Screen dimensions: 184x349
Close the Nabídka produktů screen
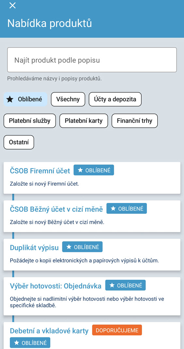pos(12,5)
